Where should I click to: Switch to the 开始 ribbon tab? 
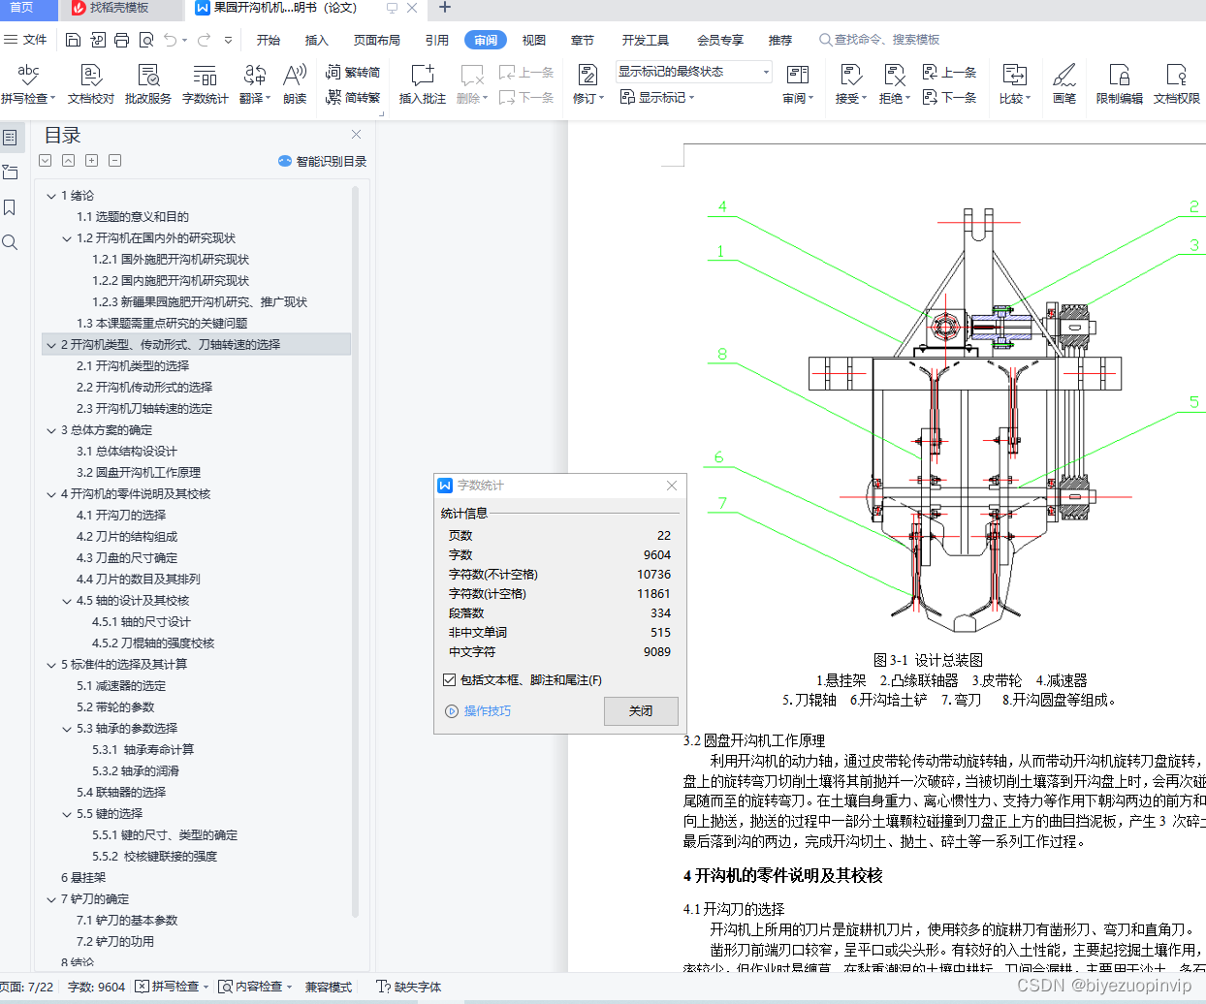(269, 40)
